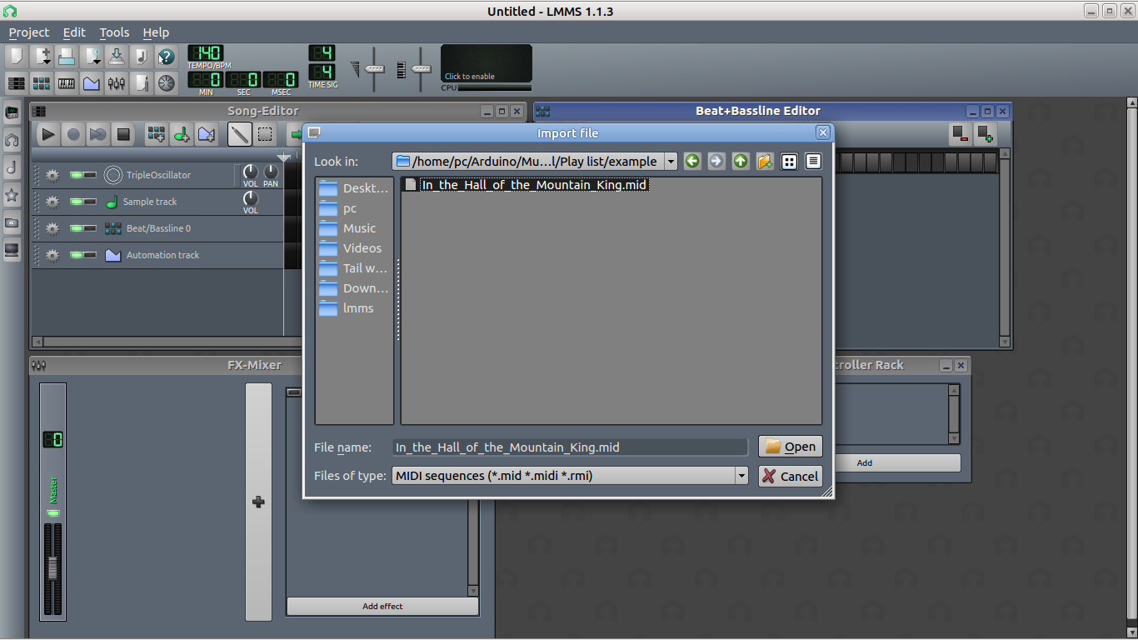1138x640 pixels.
Task: Go to parent directory in dialog
Action: tap(741, 161)
